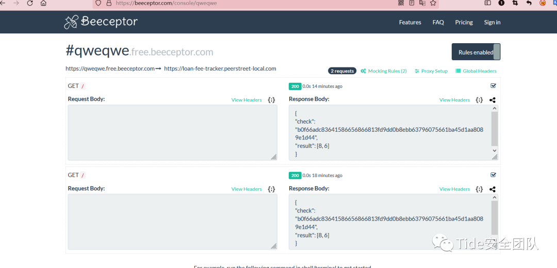
Task: Click the shield tracking protection icon
Action: [99, 3]
